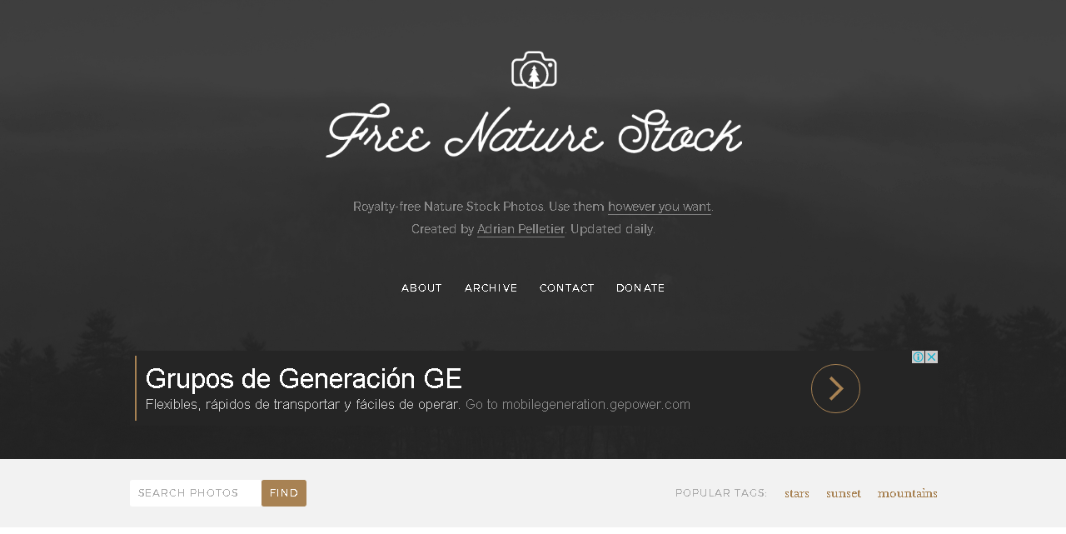The height and width of the screenshot is (534, 1066).
Task: Click the ad description about Flexibles, rápidos
Action: pos(303,405)
